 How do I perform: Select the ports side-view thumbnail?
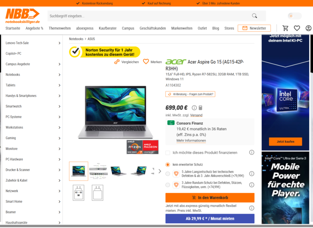pyautogui.click(x=98, y=171)
